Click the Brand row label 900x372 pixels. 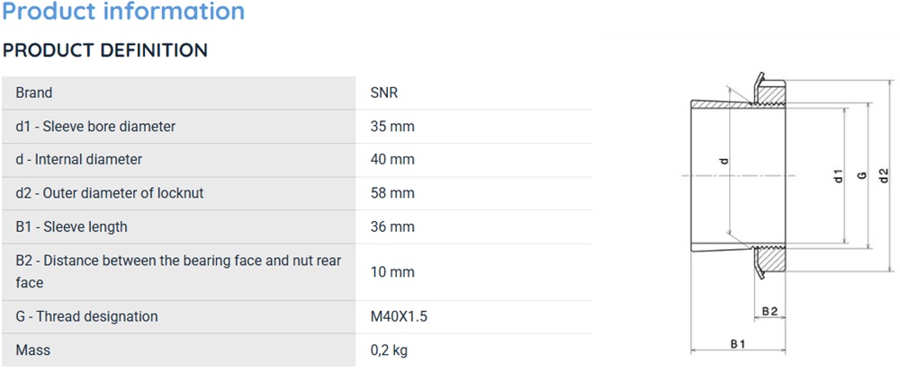34,93
